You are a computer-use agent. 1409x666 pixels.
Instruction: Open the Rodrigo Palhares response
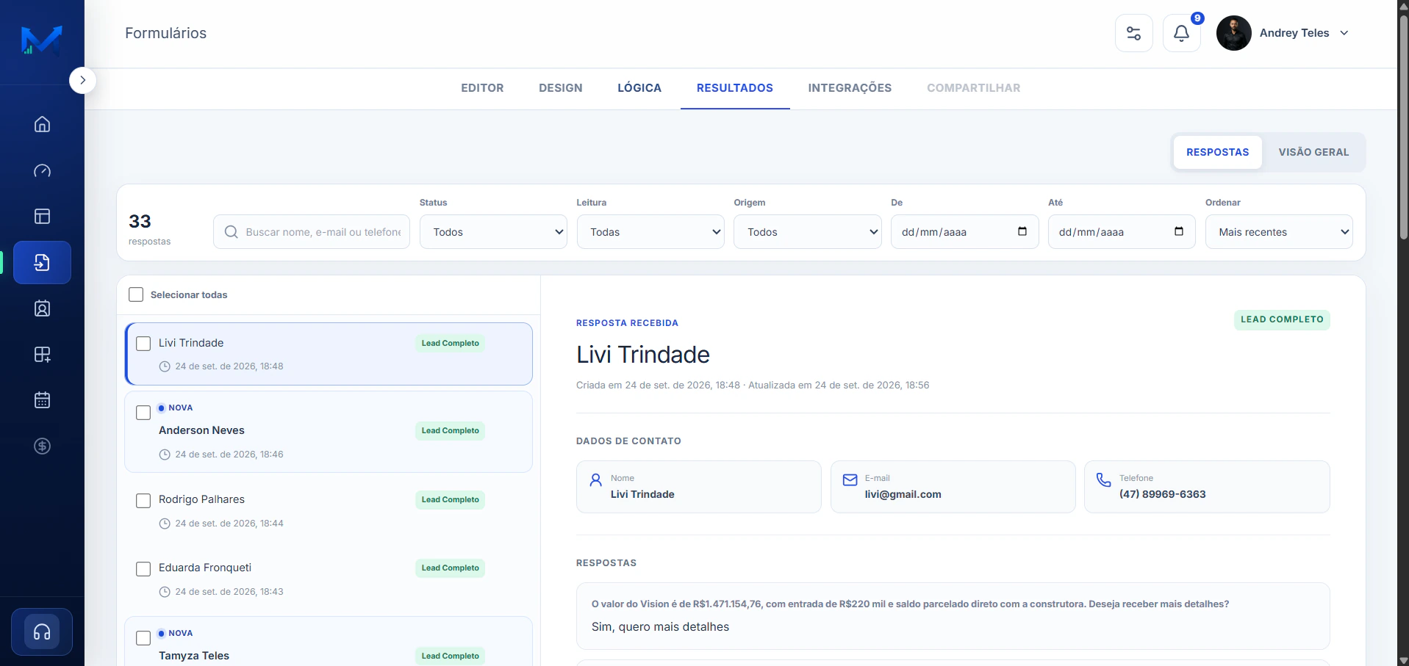pos(329,510)
